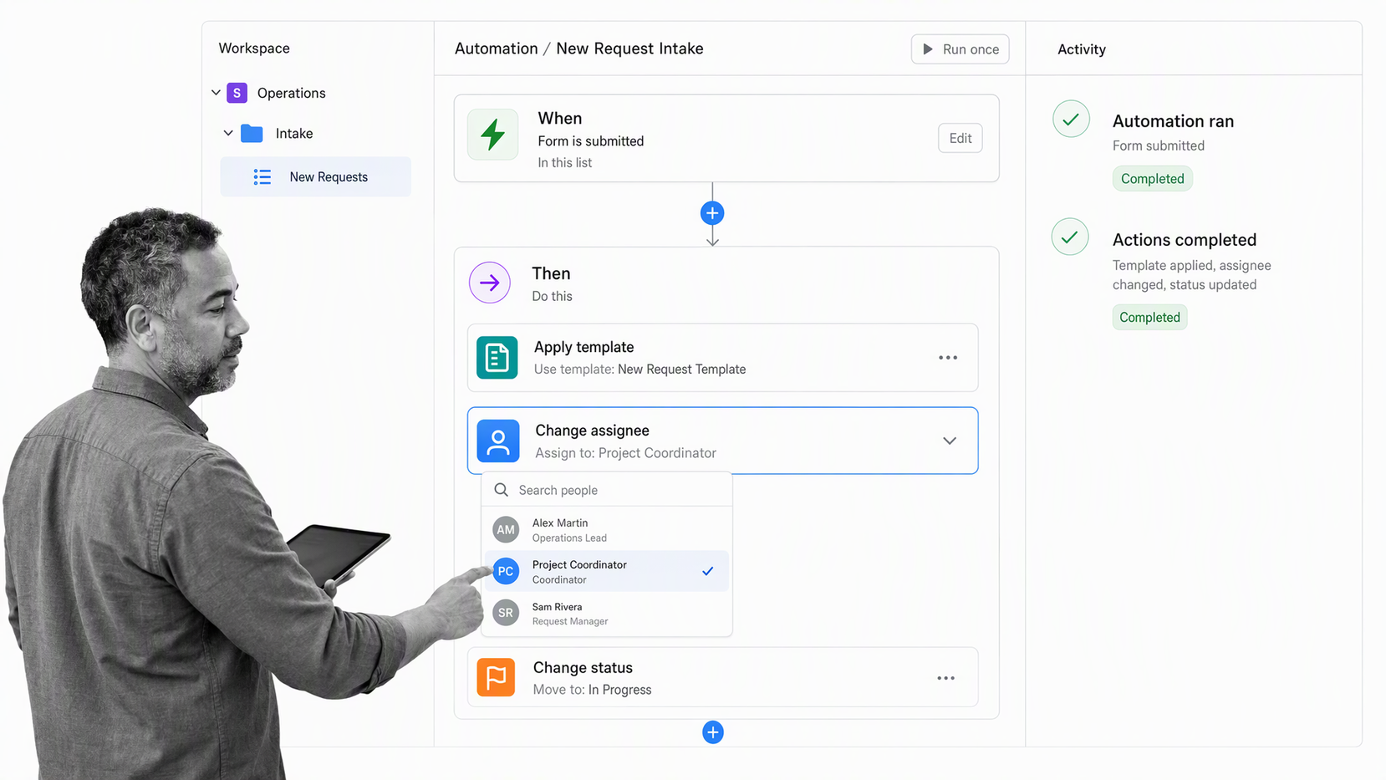Click the Completed badge under Actions completed
This screenshot has height=780, width=1386.
[x=1150, y=318]
